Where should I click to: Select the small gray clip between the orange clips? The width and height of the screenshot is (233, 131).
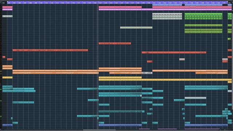[x=147, y=73]
